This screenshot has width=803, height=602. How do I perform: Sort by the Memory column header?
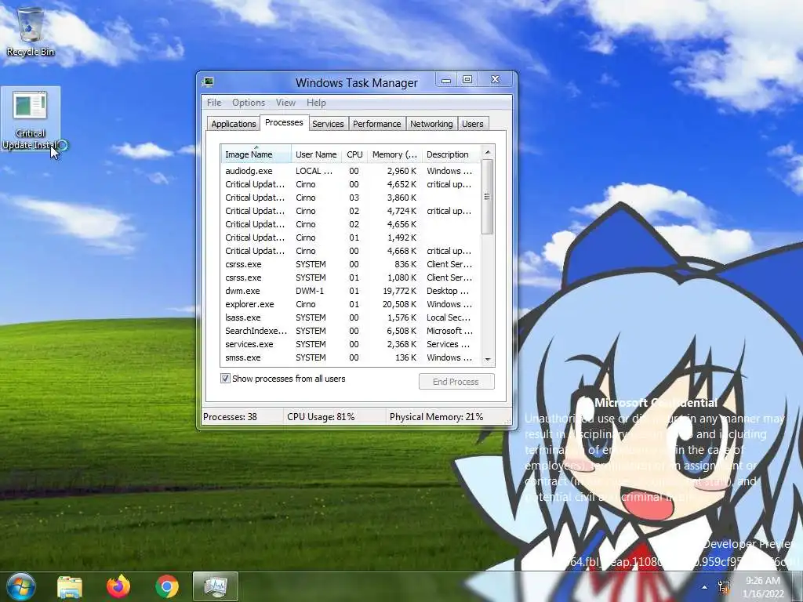coord(394,154)
